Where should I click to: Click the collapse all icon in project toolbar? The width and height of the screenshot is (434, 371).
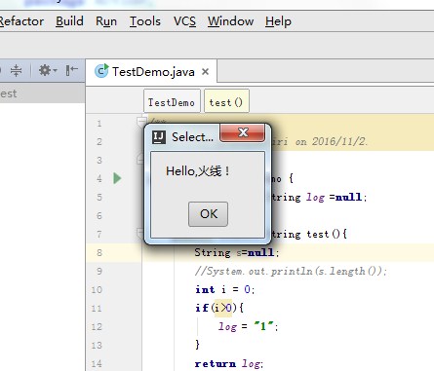pos(16,70)
